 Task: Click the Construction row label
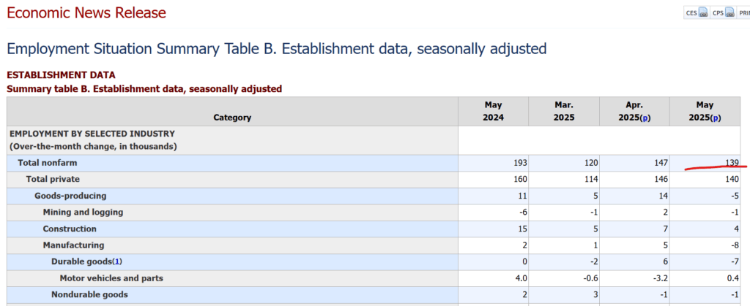pyautogui.click(x=70, y=229)
